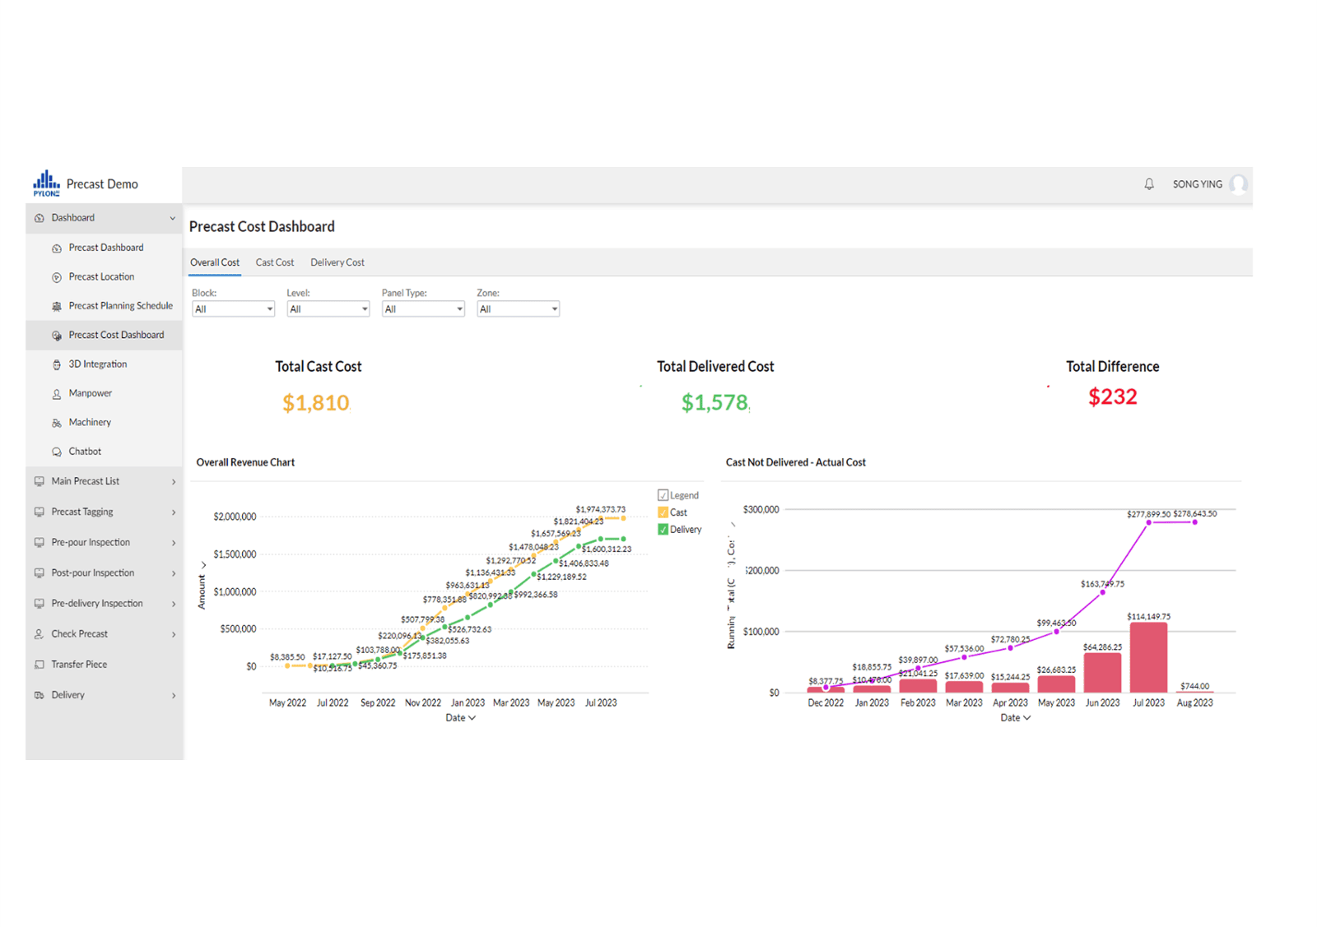Open the Transfer Piece menu item
Viewport: 1317px width, 927px height.
79,665
